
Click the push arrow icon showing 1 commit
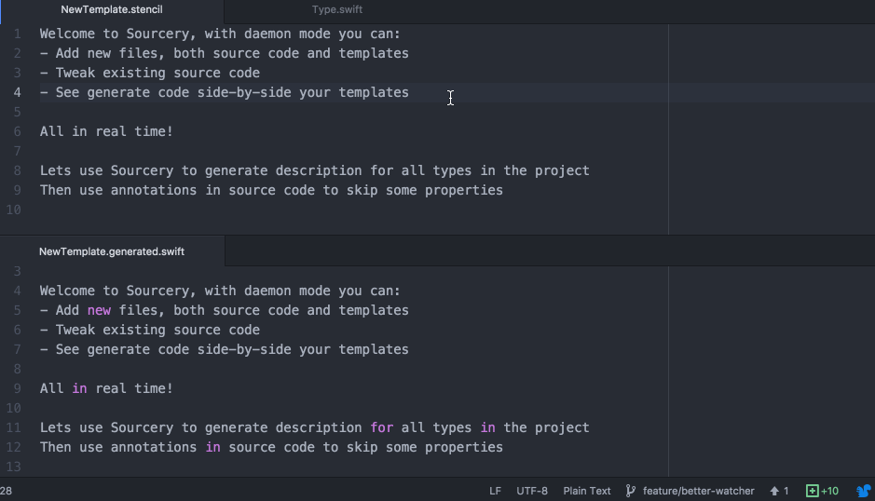[774, 491]
